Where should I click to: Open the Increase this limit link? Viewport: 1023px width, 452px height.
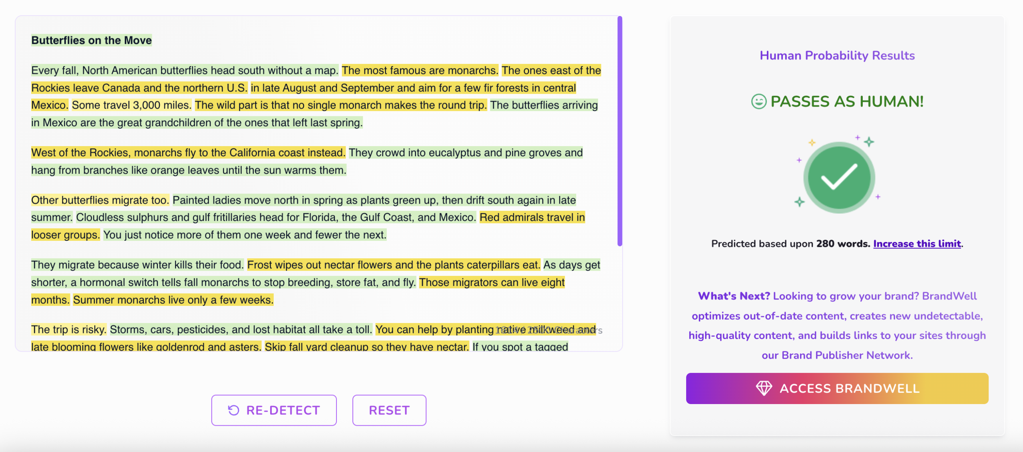pyautogui.click(x=917, y=244)
